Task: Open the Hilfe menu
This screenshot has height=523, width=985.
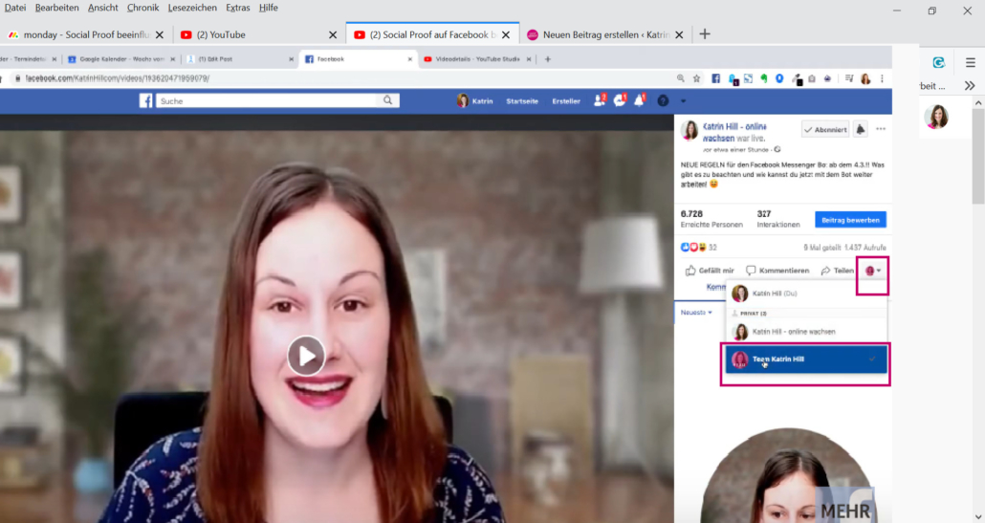Action: coord(268,8)
